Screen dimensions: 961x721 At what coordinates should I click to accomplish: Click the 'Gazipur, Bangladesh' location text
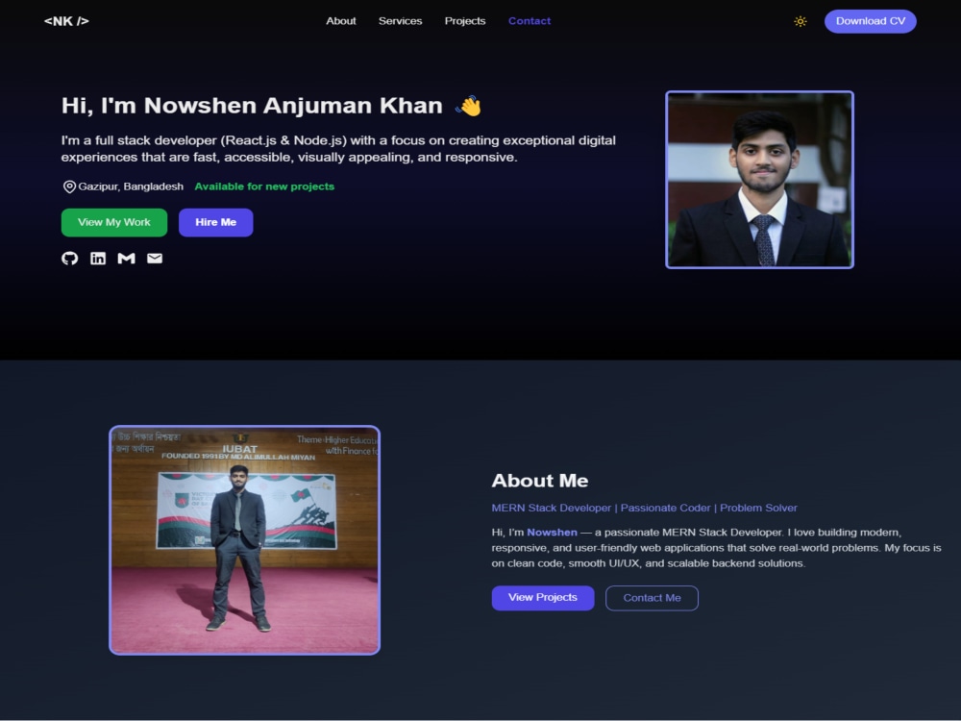coord(131,186)
